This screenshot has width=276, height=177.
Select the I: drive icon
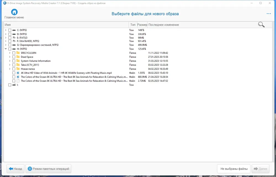pyautogui.click(x=14, y=85)
